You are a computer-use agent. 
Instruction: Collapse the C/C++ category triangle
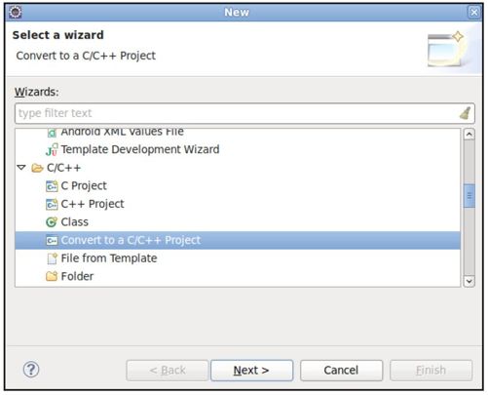tap(21, 168)
